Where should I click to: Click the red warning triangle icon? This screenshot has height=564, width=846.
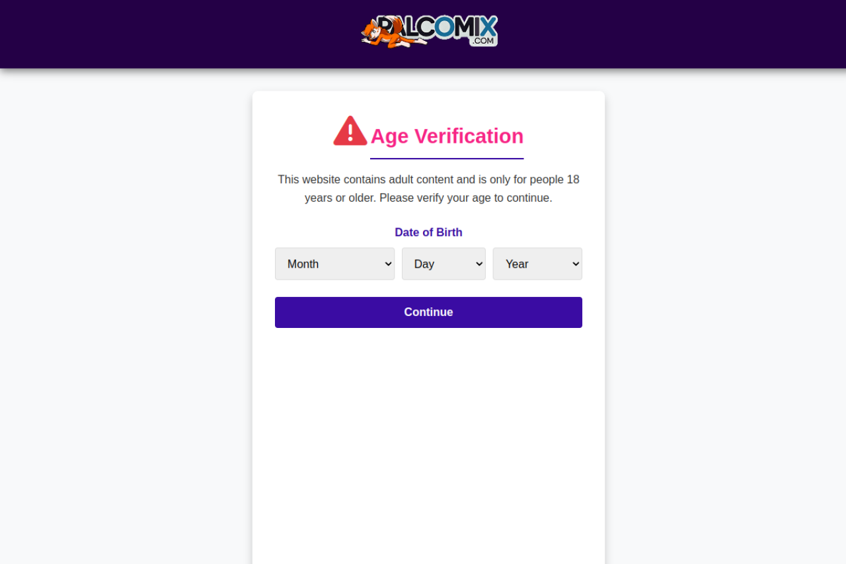(350, 132)
